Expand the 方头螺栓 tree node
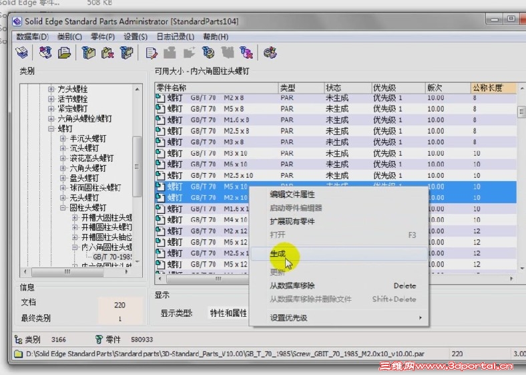The height and width of the screenshot is (375, 526). click(x=51, y=89)
